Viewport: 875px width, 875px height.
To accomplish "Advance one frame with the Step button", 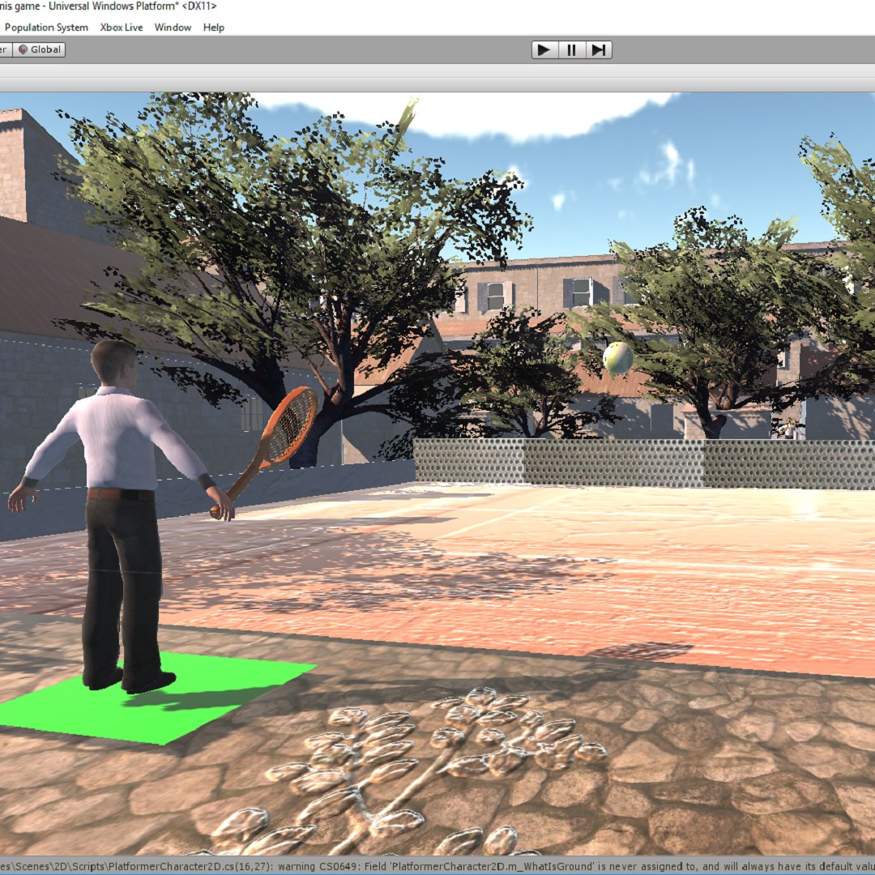I will point(598,50).
